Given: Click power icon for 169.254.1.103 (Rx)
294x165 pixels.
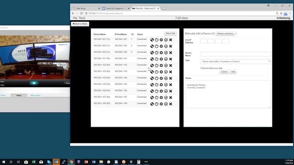Looking at the screenshot, I should coord(157,72).
